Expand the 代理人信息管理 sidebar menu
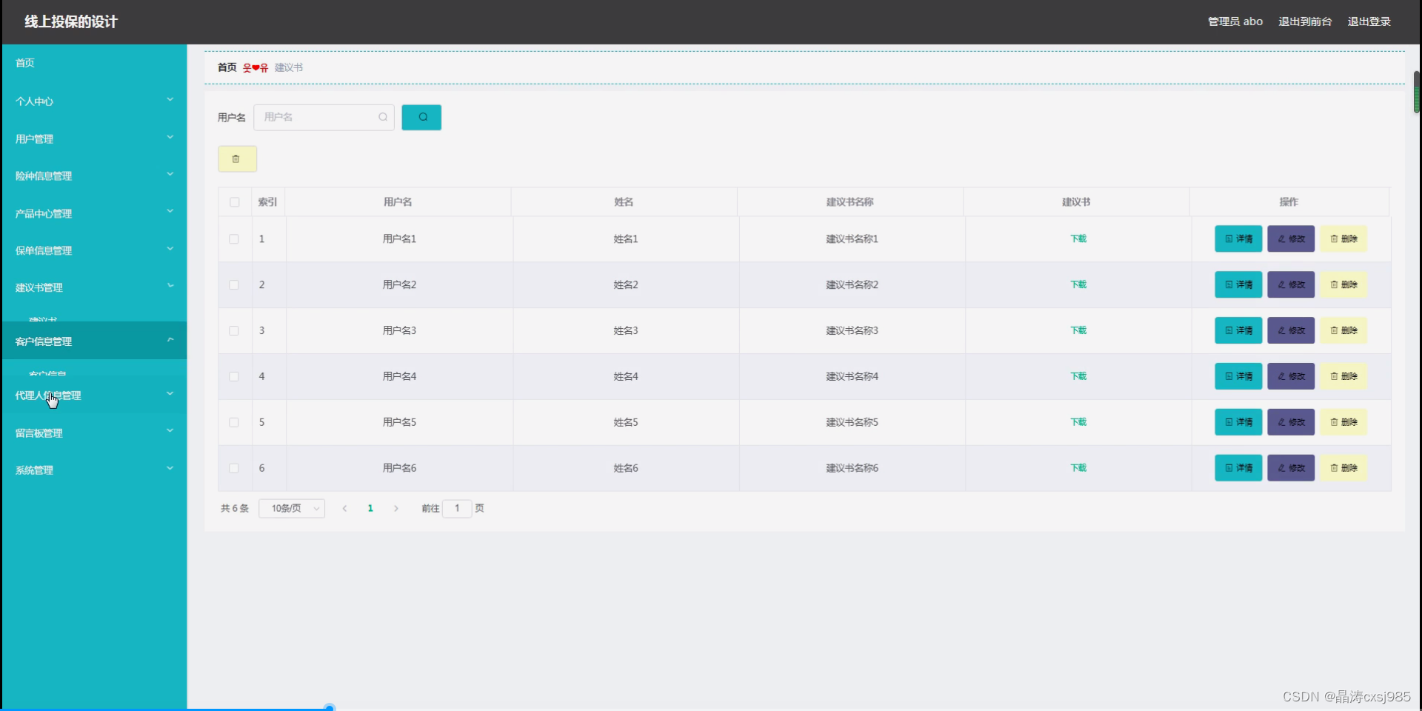 point(94,395)
